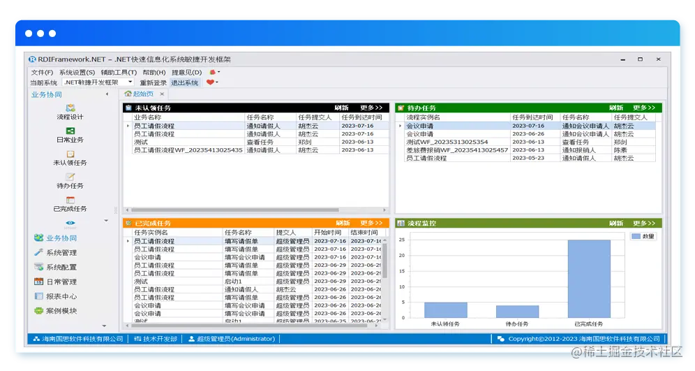Select the 案例模块 module

click(55, 311)
